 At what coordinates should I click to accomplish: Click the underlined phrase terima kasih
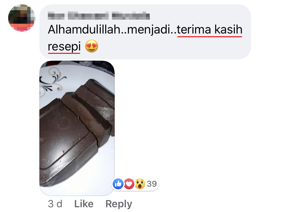pyautogui.click(x=210, y=30)
